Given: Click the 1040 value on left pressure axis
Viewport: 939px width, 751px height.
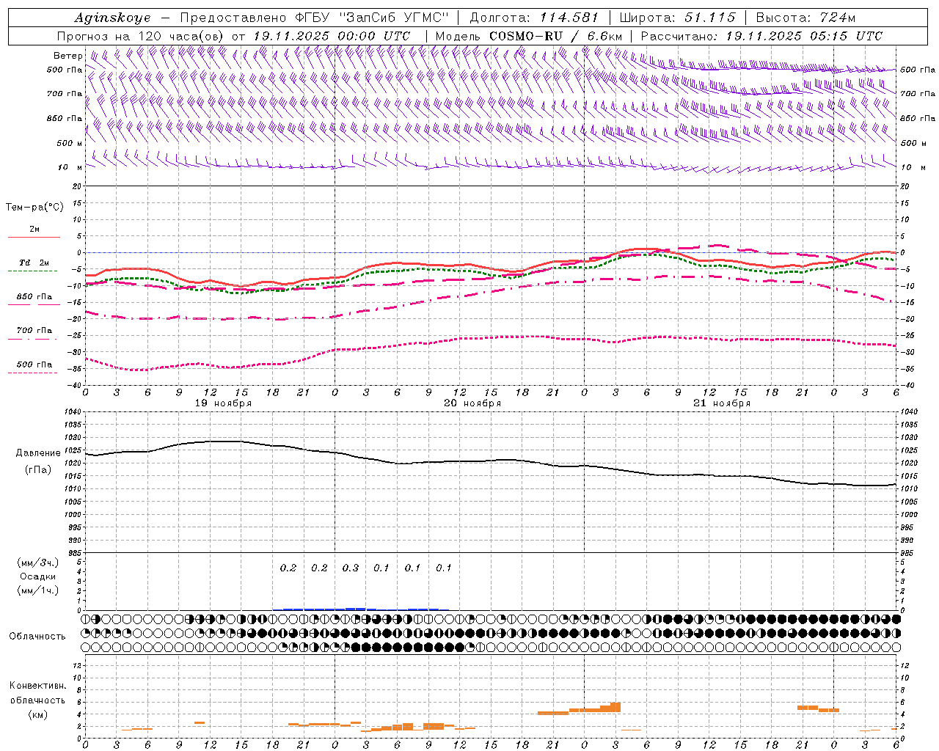Looking at the screenshot, I should [x=70, y=412].
